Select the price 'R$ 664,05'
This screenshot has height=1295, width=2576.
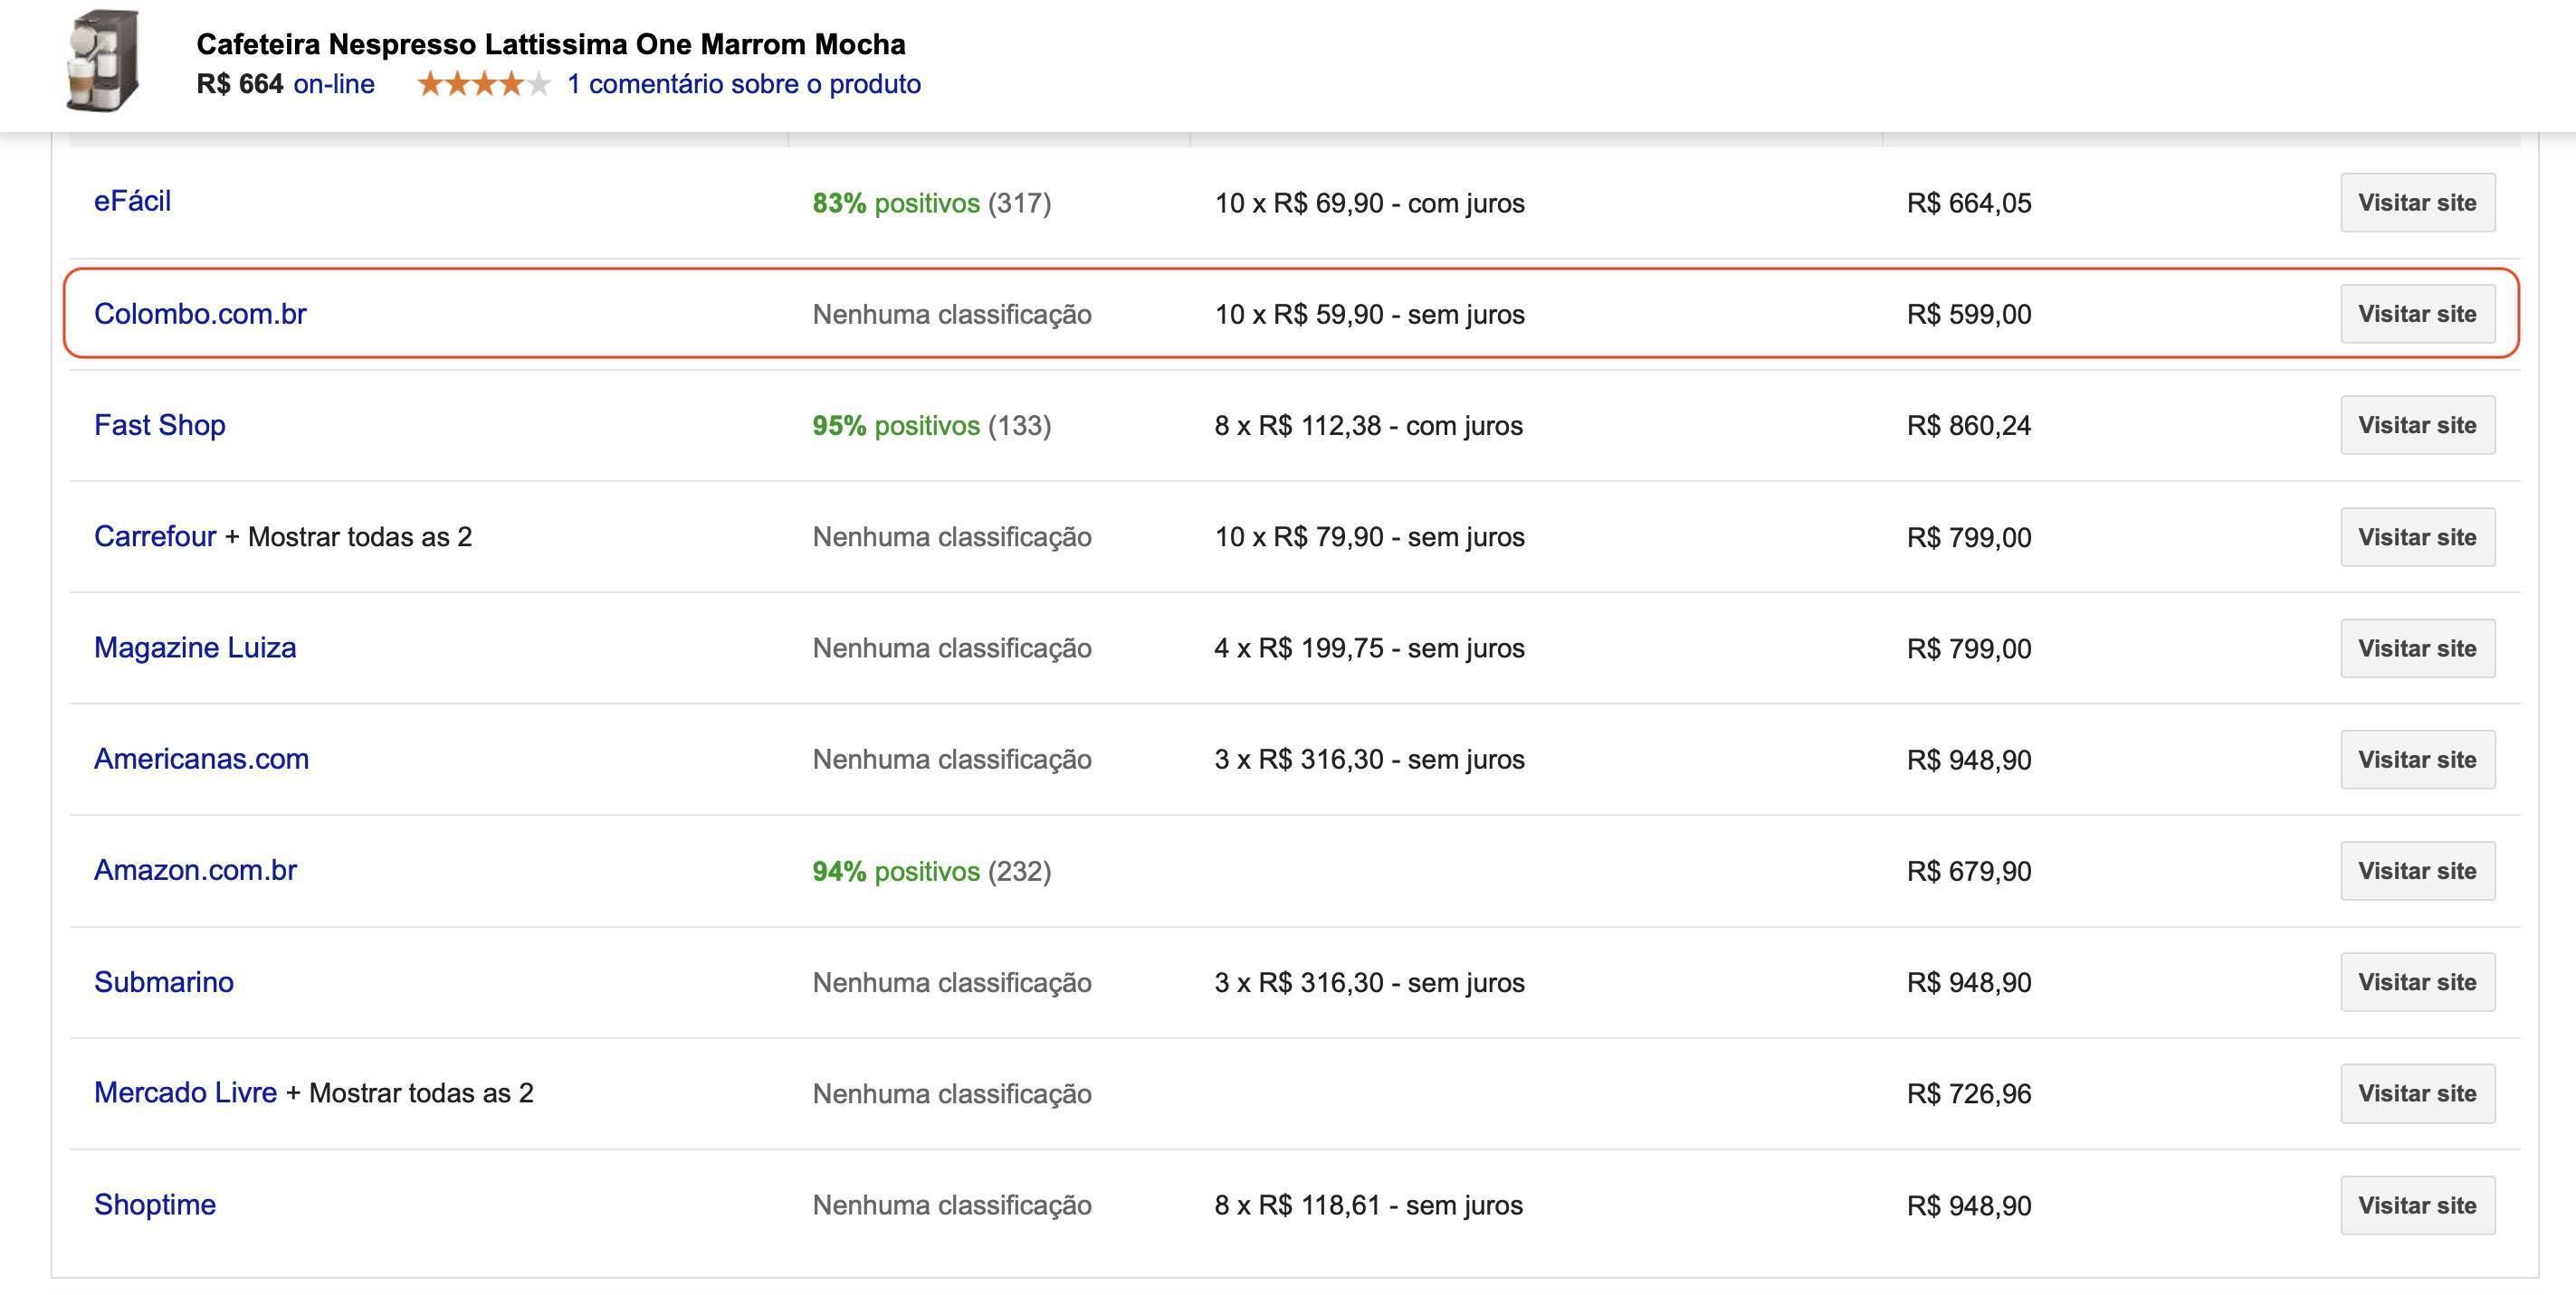coord(1969,203)
